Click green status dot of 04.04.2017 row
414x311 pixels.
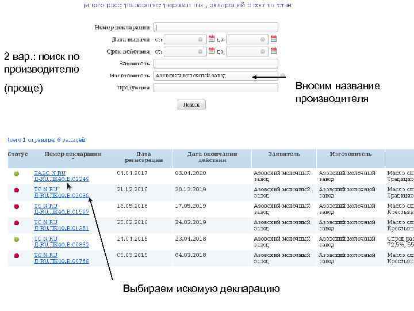(16, 174)
